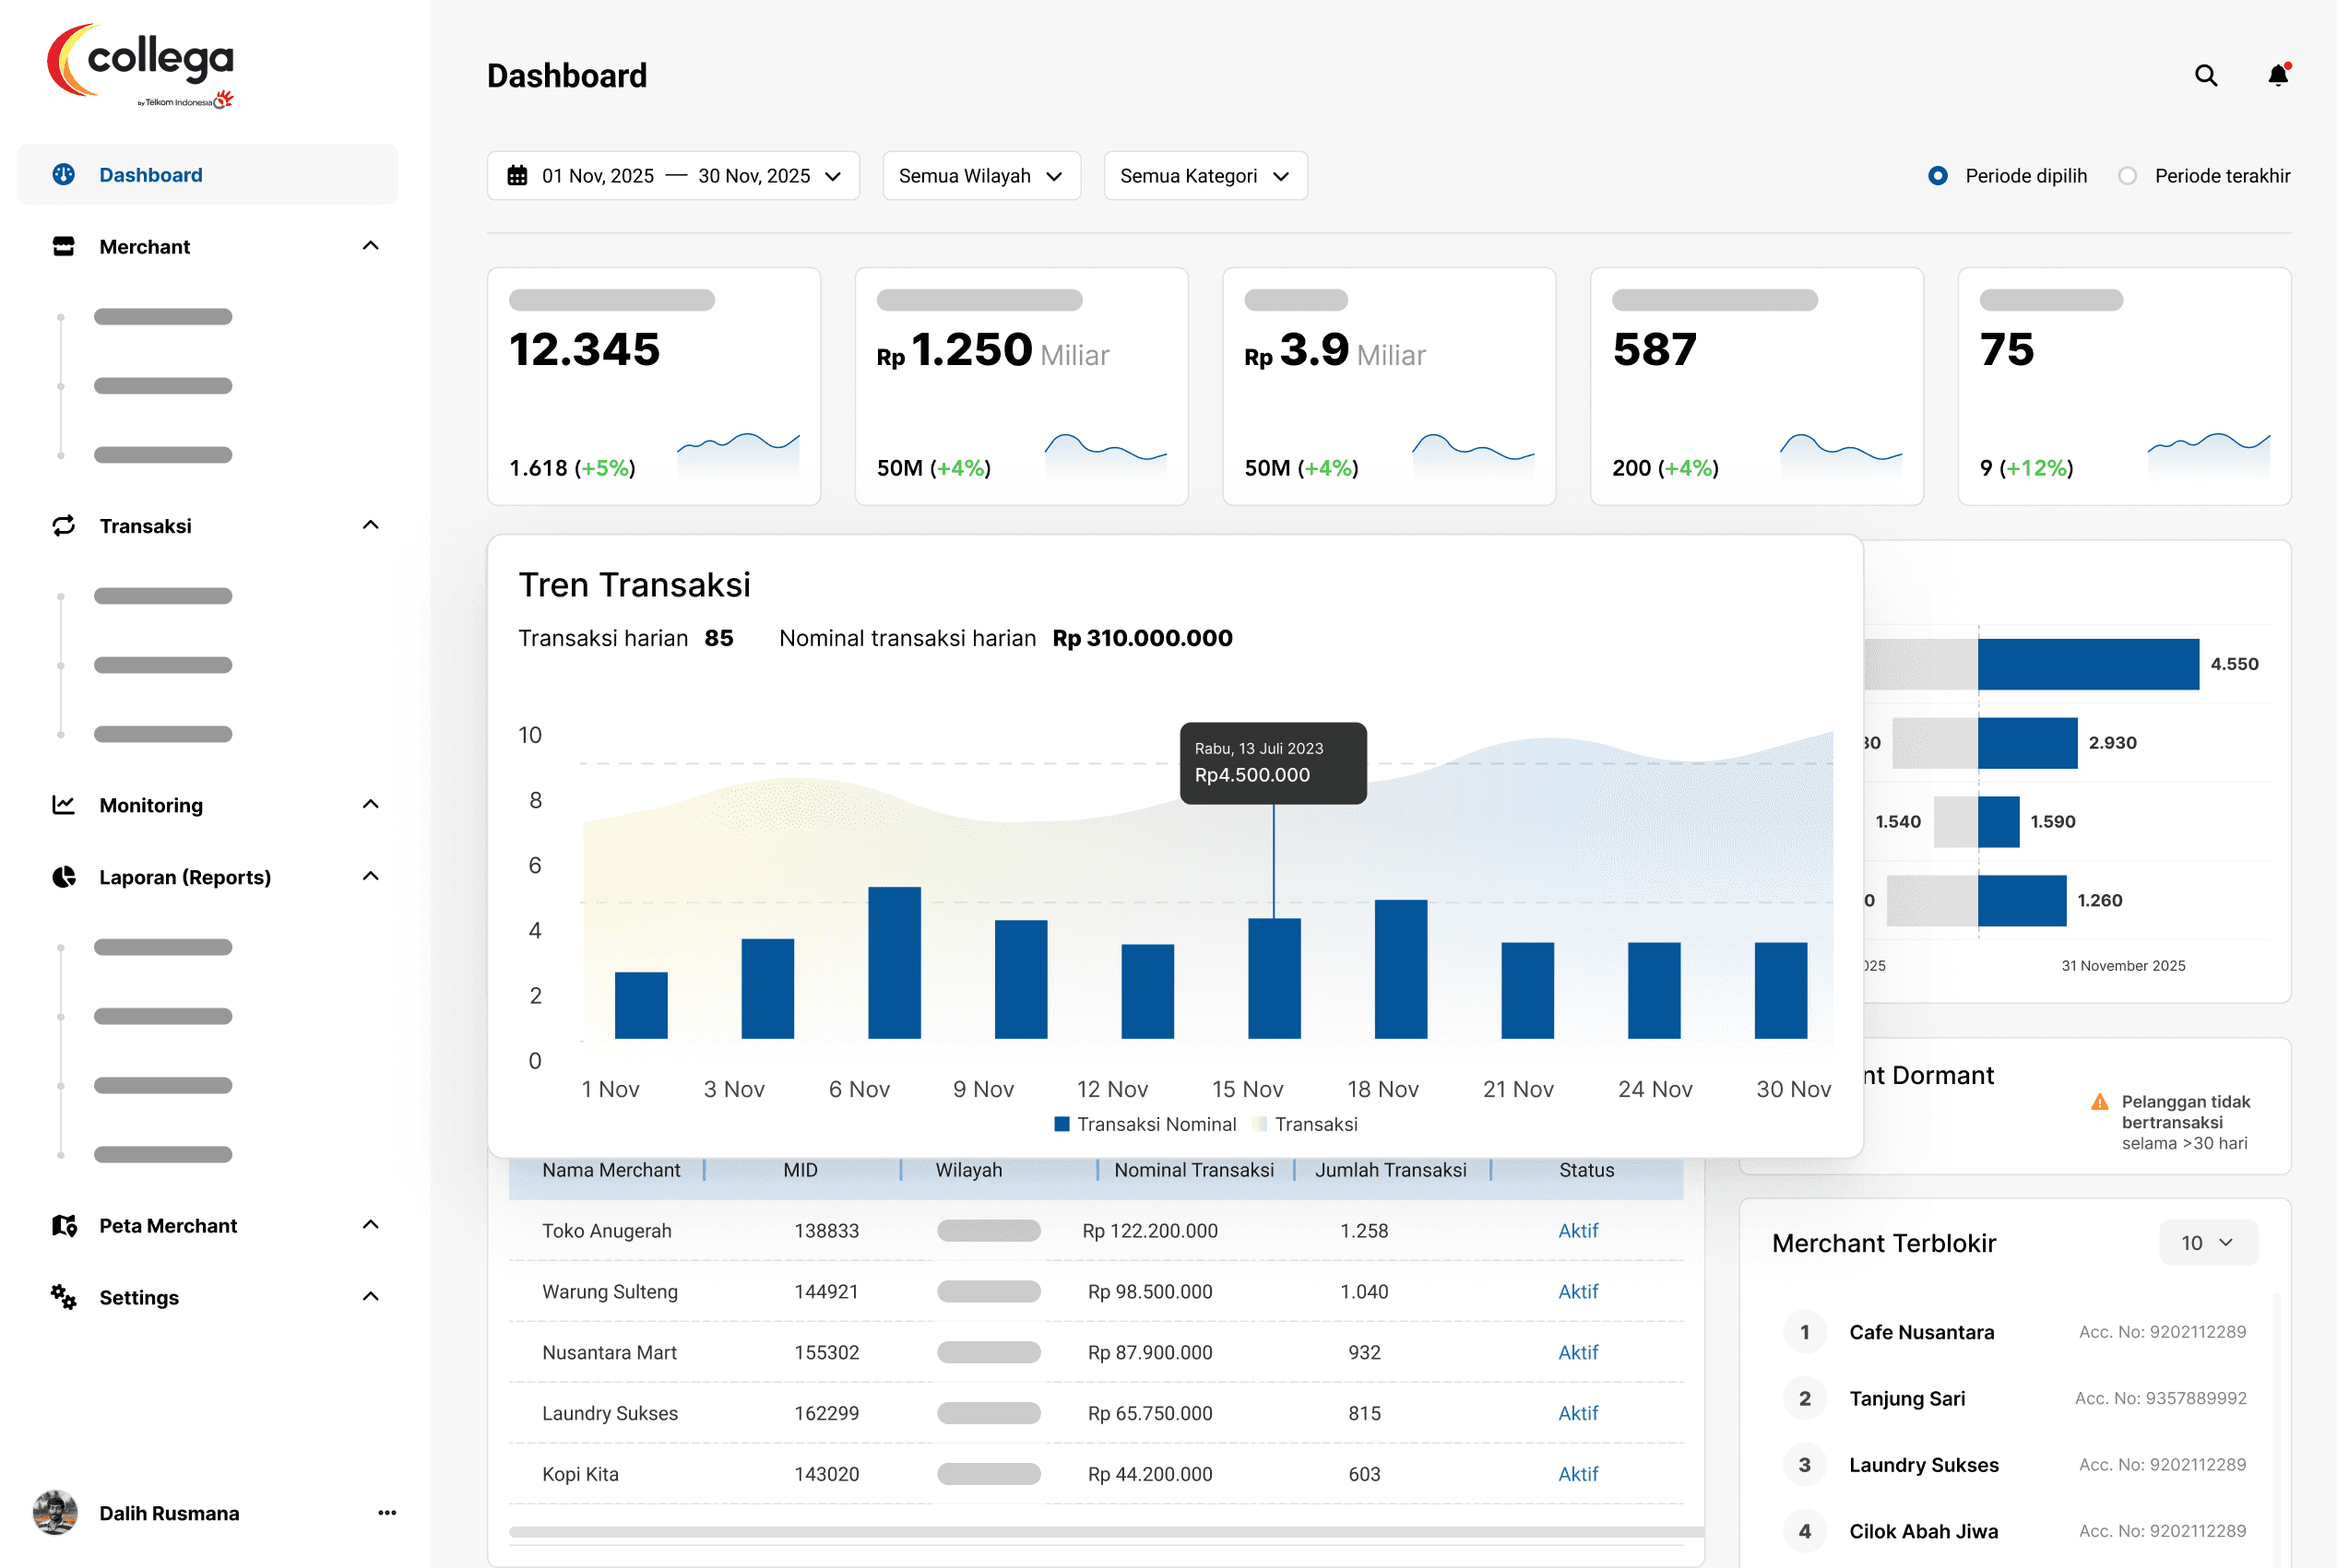
Task: Click the Laporan pie chart icon
Action: [63, 877]
